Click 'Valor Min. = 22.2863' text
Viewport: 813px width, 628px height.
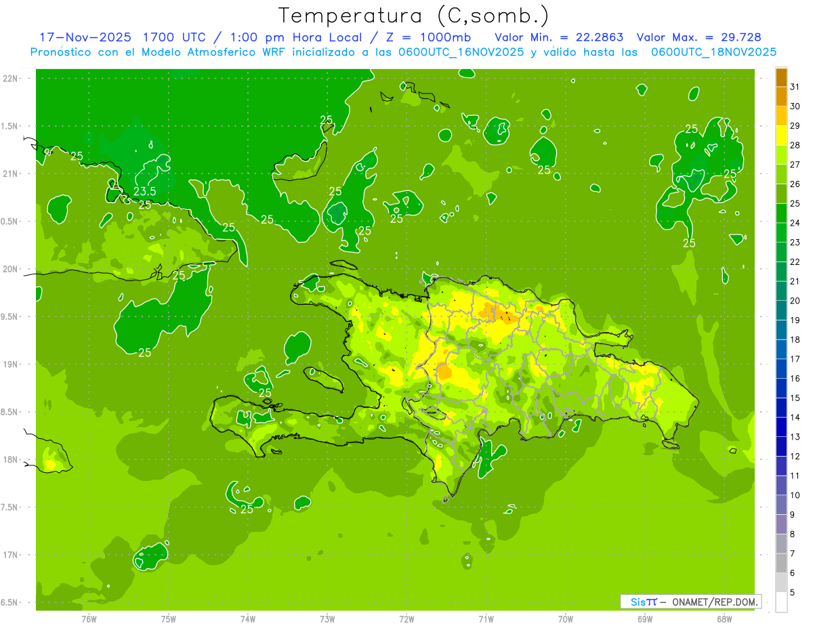(x=559, y=37)
